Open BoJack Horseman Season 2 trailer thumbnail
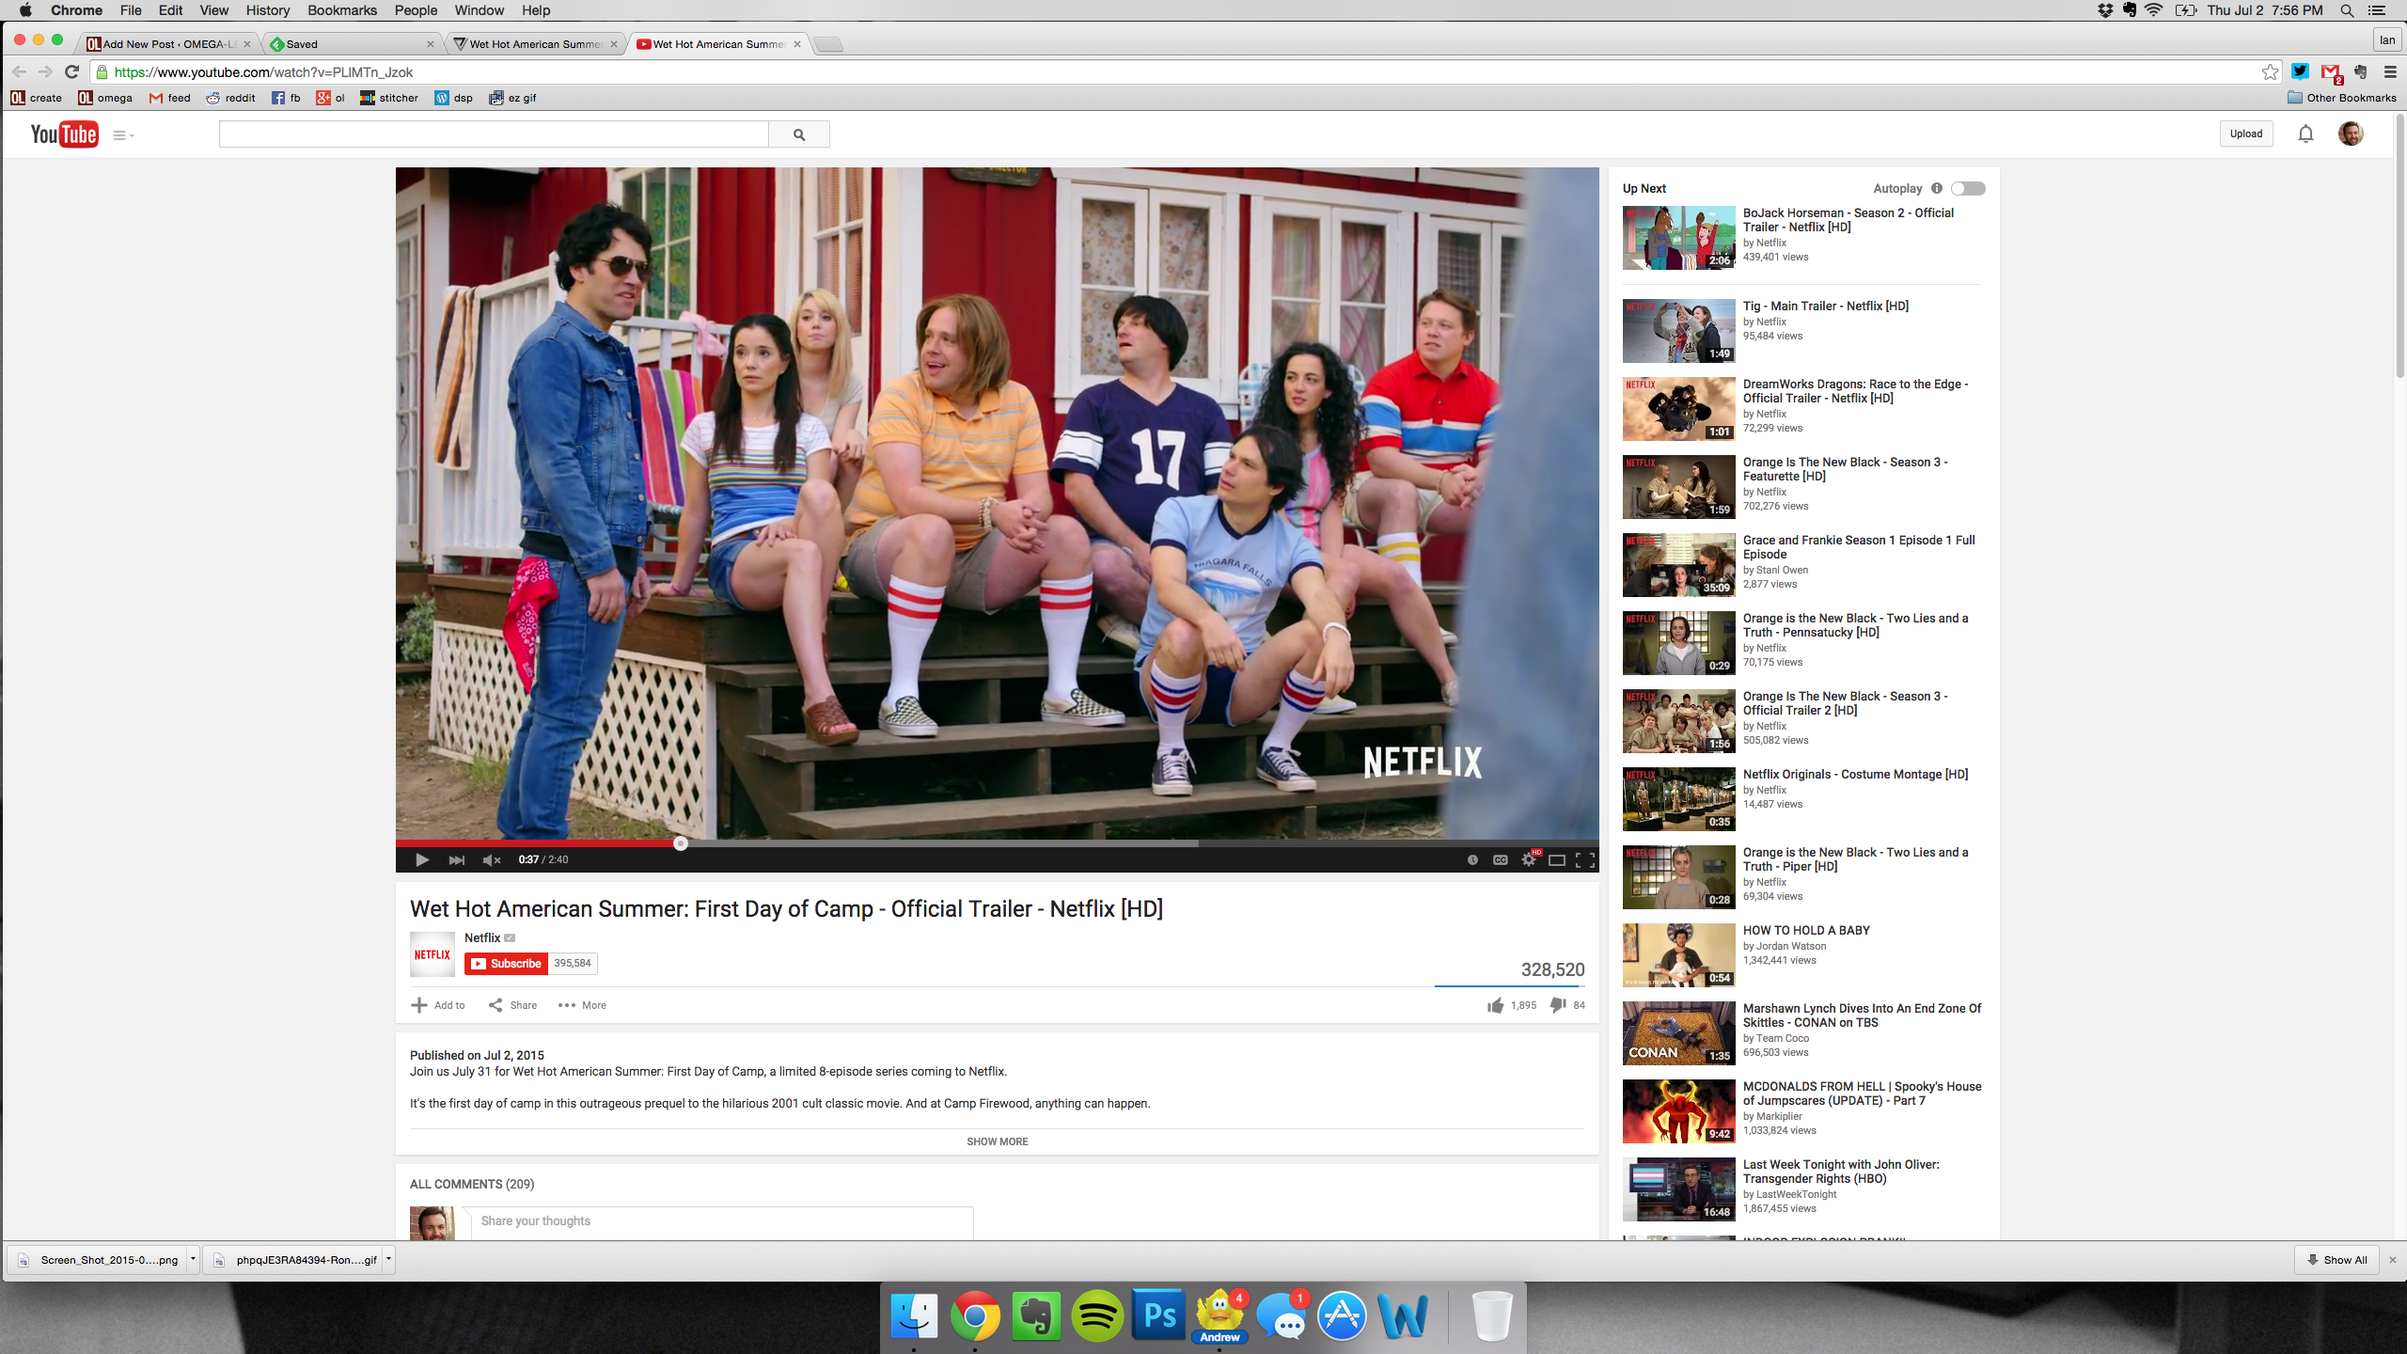2407x1354 pixels. click(x=1679, y=238)
